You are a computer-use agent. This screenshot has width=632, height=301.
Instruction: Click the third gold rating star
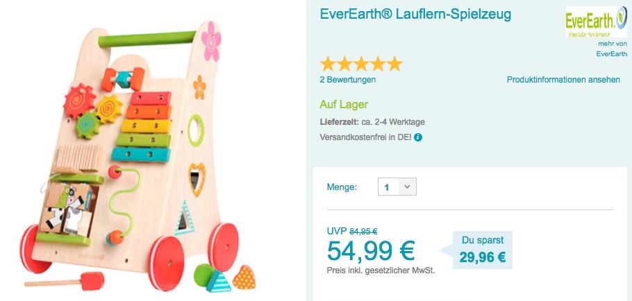pyautogui.click(x=361, y=64)
